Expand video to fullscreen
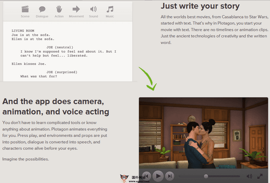Viewport: 270px width, 183px height. click(x=260, y=176)
